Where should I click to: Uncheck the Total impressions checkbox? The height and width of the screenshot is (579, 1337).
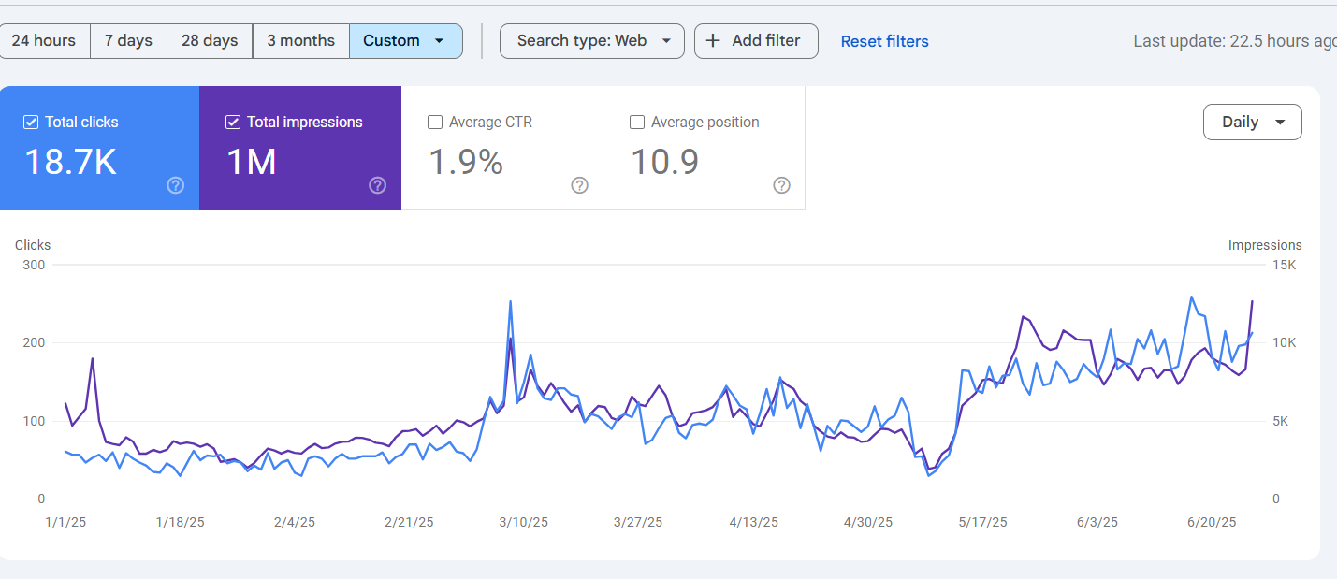(233, 123)
